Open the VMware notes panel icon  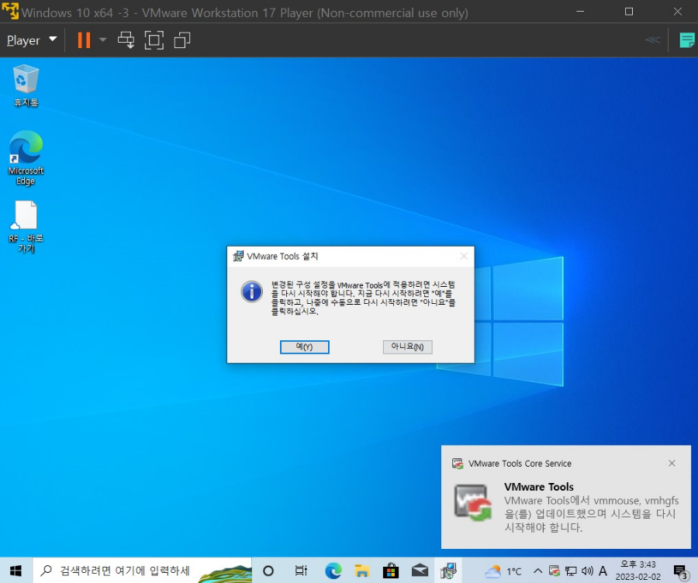tap(687, 40)
